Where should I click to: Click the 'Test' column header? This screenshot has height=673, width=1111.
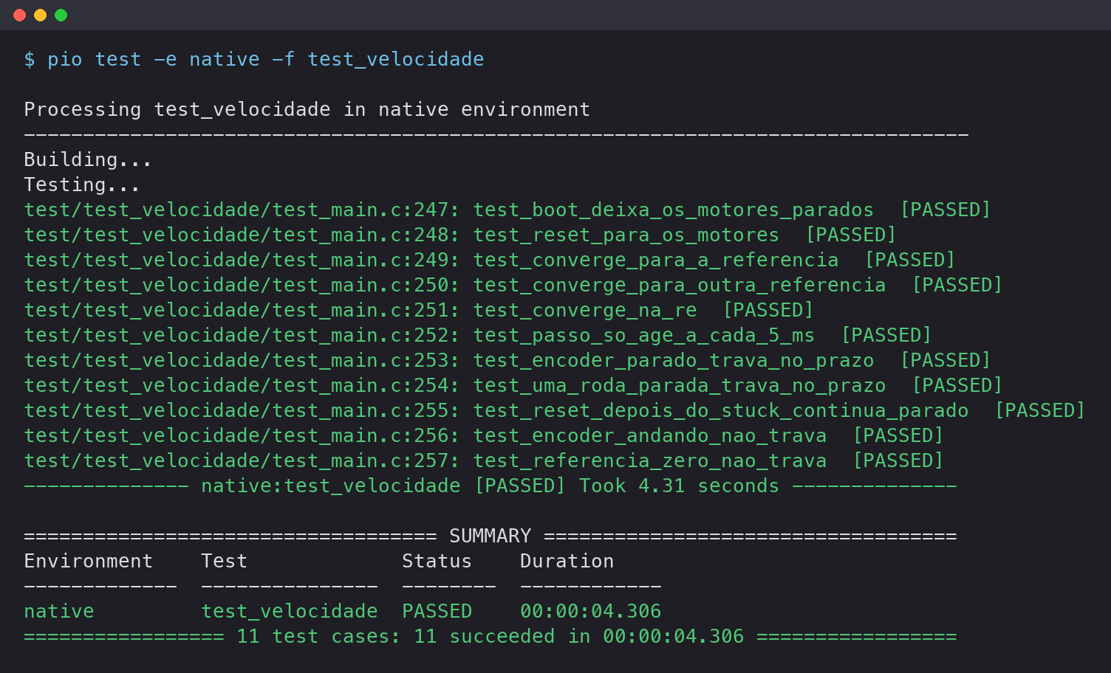coord(225,561)
